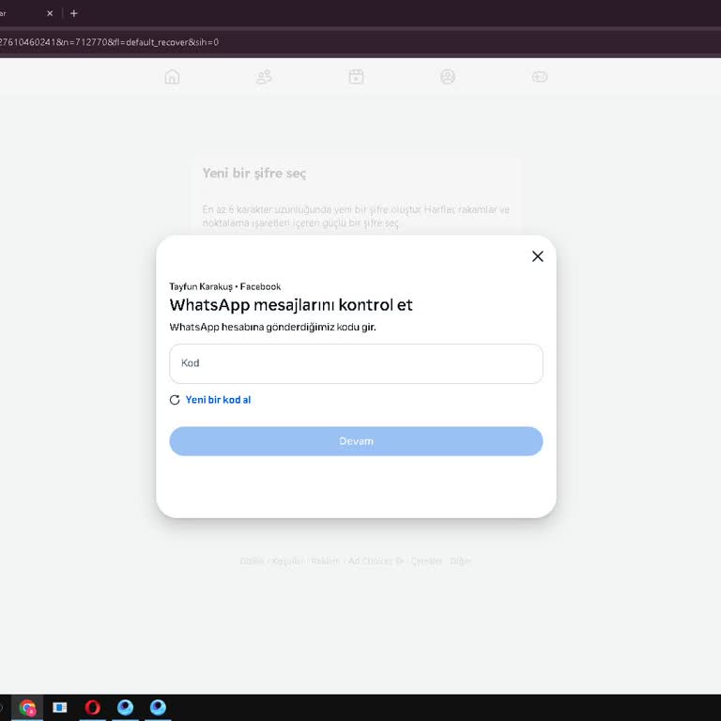The image size is (721, 721).
Task: Close the current browser tab
Action: (50, 13)
